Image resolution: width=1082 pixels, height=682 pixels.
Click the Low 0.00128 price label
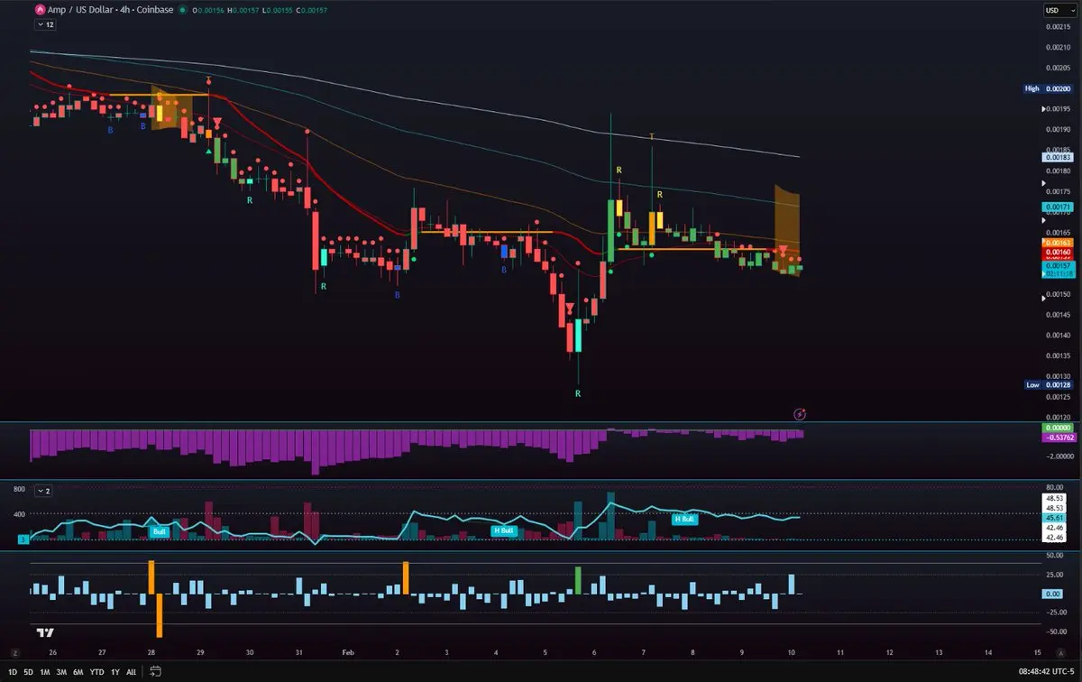pyautogui.click(x=1048, y=384)
